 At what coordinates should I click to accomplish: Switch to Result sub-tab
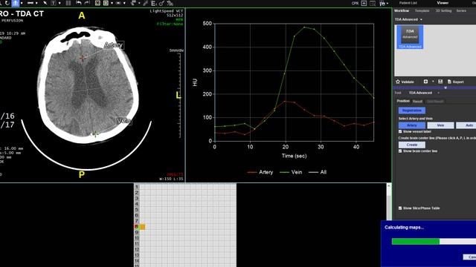417,102
